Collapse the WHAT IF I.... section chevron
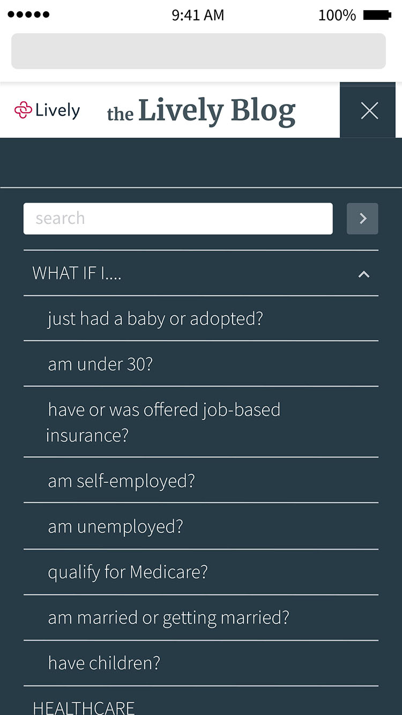 pos(364,274)
